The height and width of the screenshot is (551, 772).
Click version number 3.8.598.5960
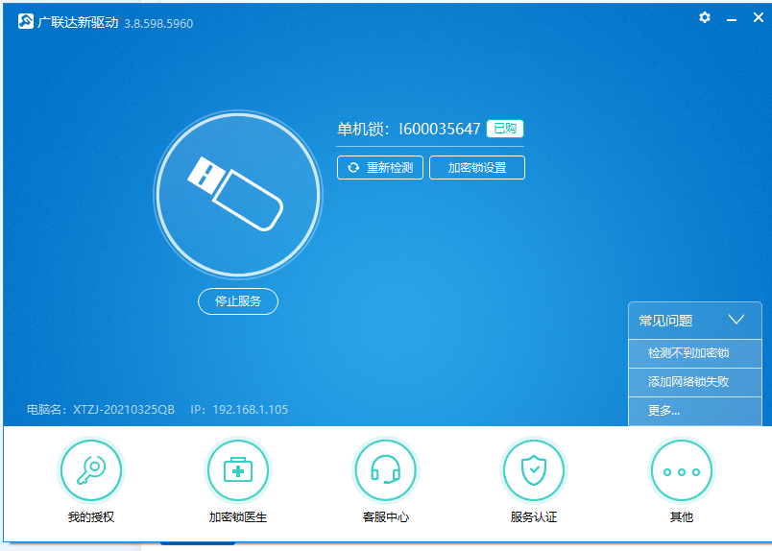coord(158,24)
